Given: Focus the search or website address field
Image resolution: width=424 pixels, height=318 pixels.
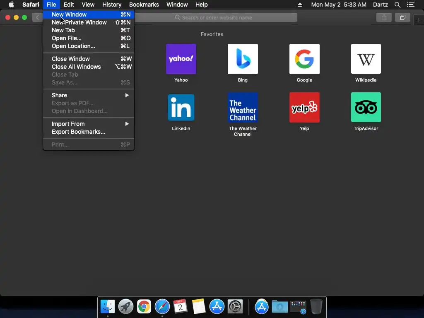Looking at the screenshot, I should tap(216, 17).
